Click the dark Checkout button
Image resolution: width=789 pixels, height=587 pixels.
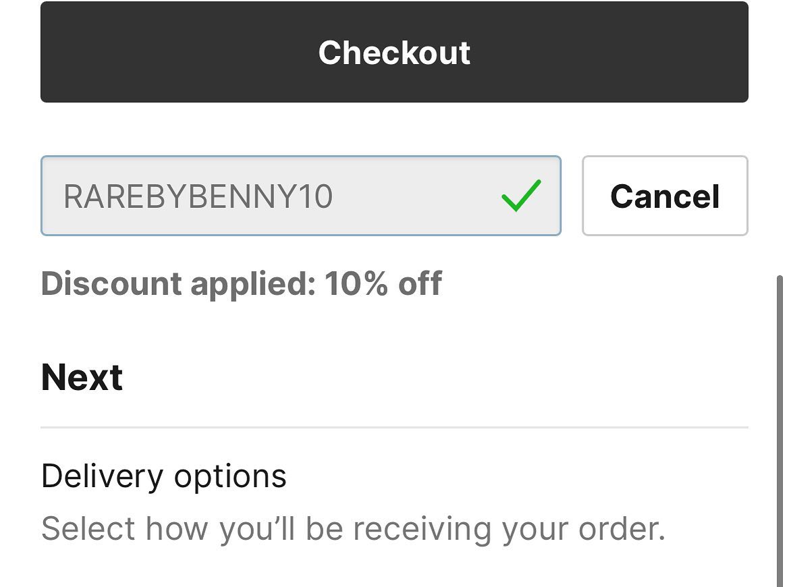point(394,52)
